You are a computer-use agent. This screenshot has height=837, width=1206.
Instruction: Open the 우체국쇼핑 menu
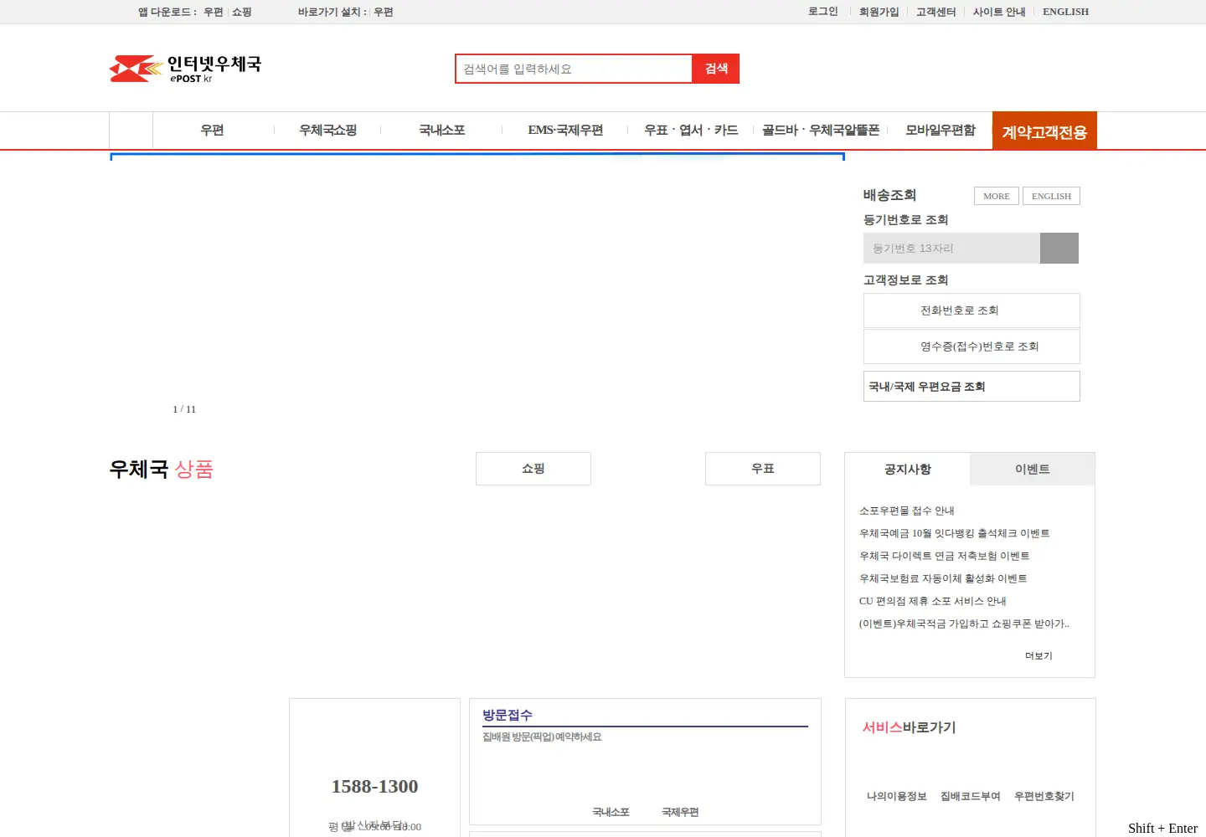point(327,130)
